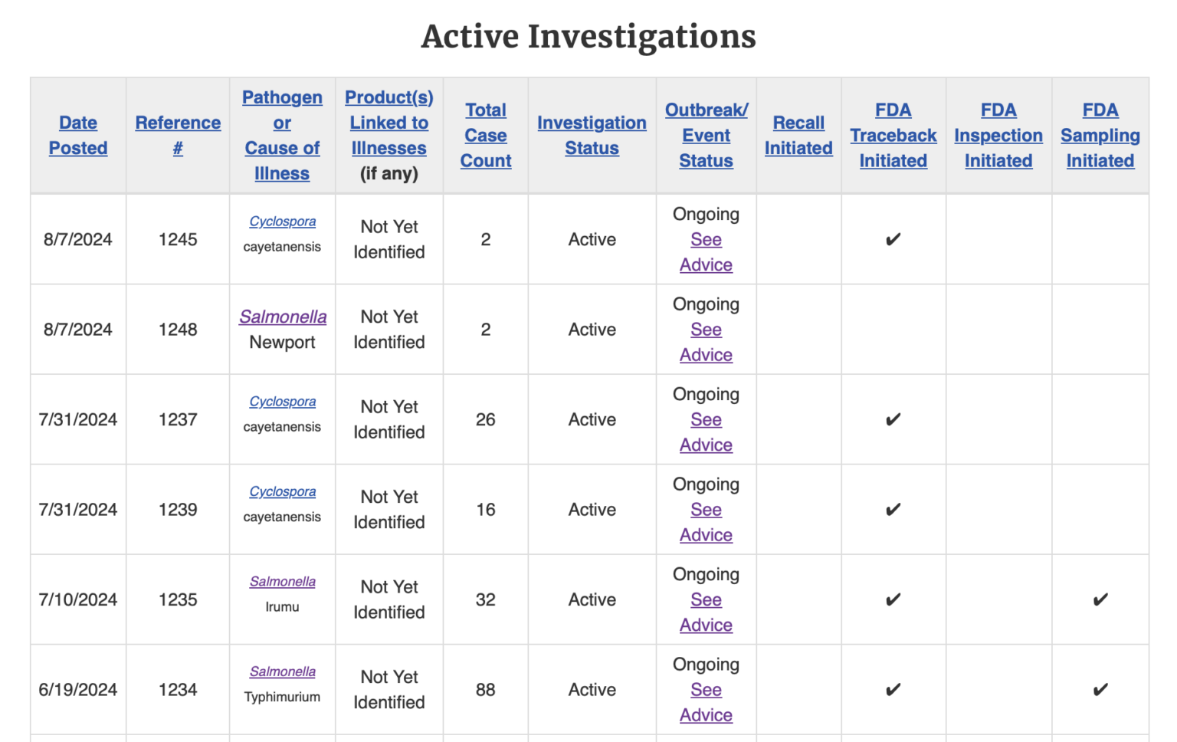The image size is (1177, 742).
Task: Click sampling checkmark in row 1235
Action: (1100, 599)
